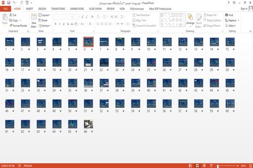Switch to the SLIDE SHOW tab
253x168 pixels.
pos(95,9)
